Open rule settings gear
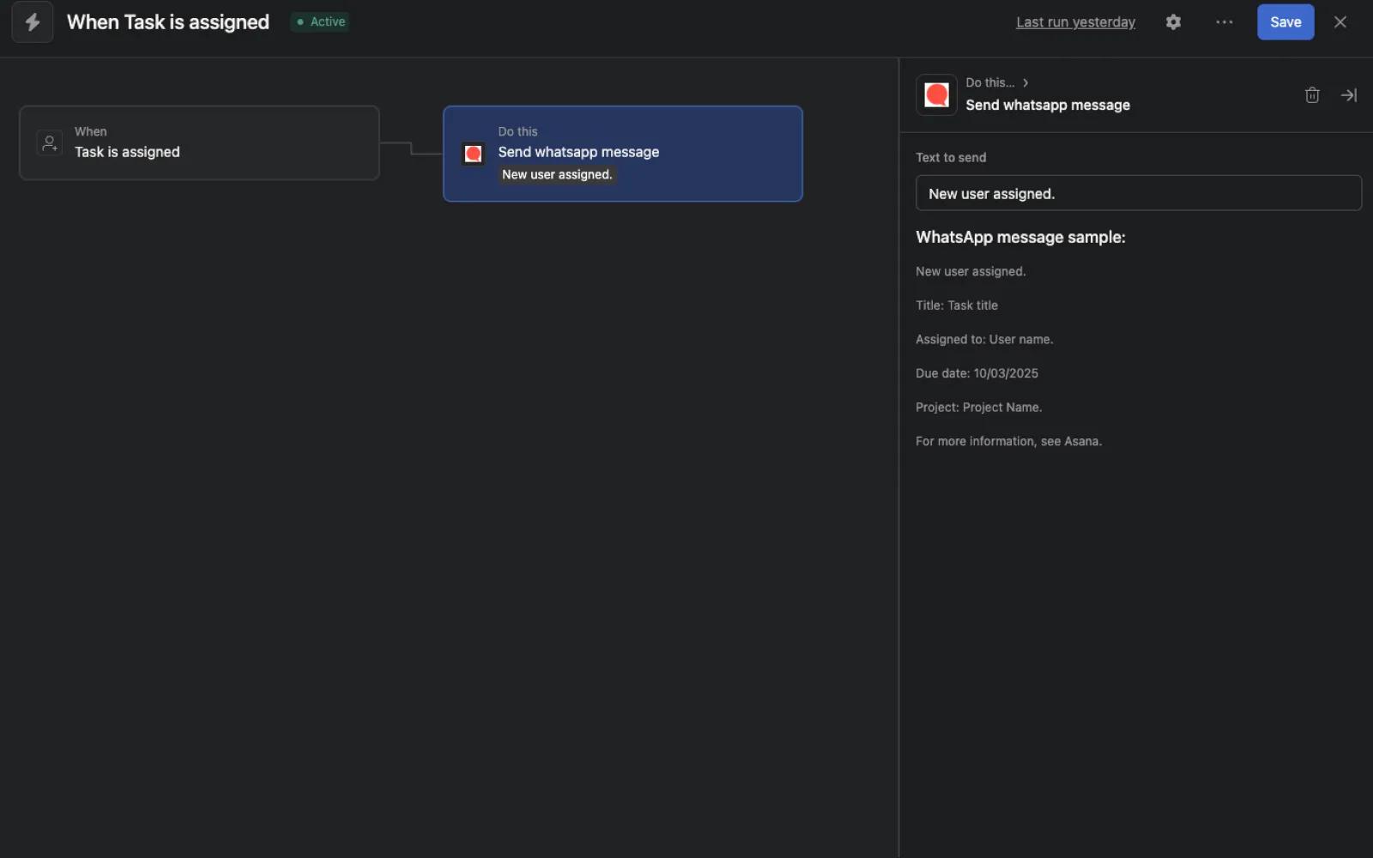This screenshot has height=858, width=1373. [1173, 22]
